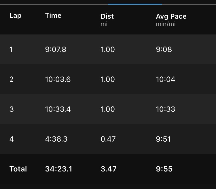
Task: Click lap 3 time 10:33.4
Action: 58,109
